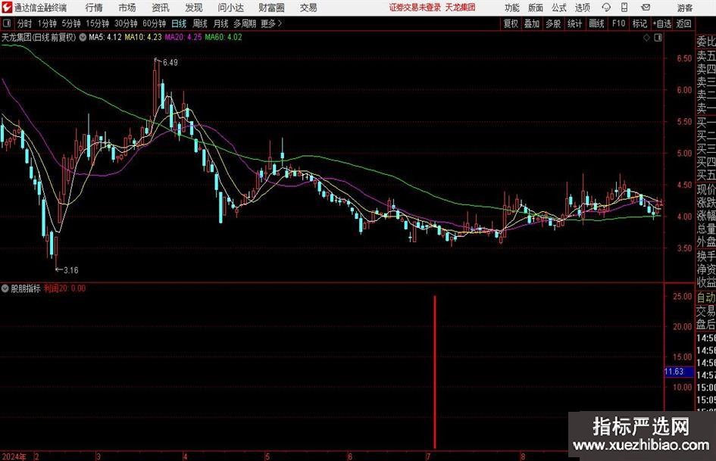This screenshot has width=716, height=461.
Task: Click the MA60: 4.02 indicator label
Action: pyautogui.click(x=224, y=37)
